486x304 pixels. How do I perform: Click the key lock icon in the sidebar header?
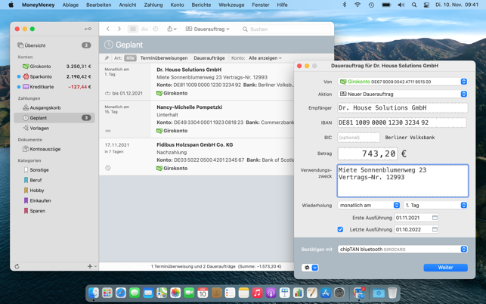pos(88,29)
